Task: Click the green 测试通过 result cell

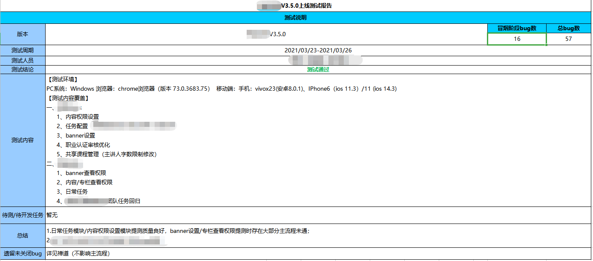Action: click(x=318, y=69)
